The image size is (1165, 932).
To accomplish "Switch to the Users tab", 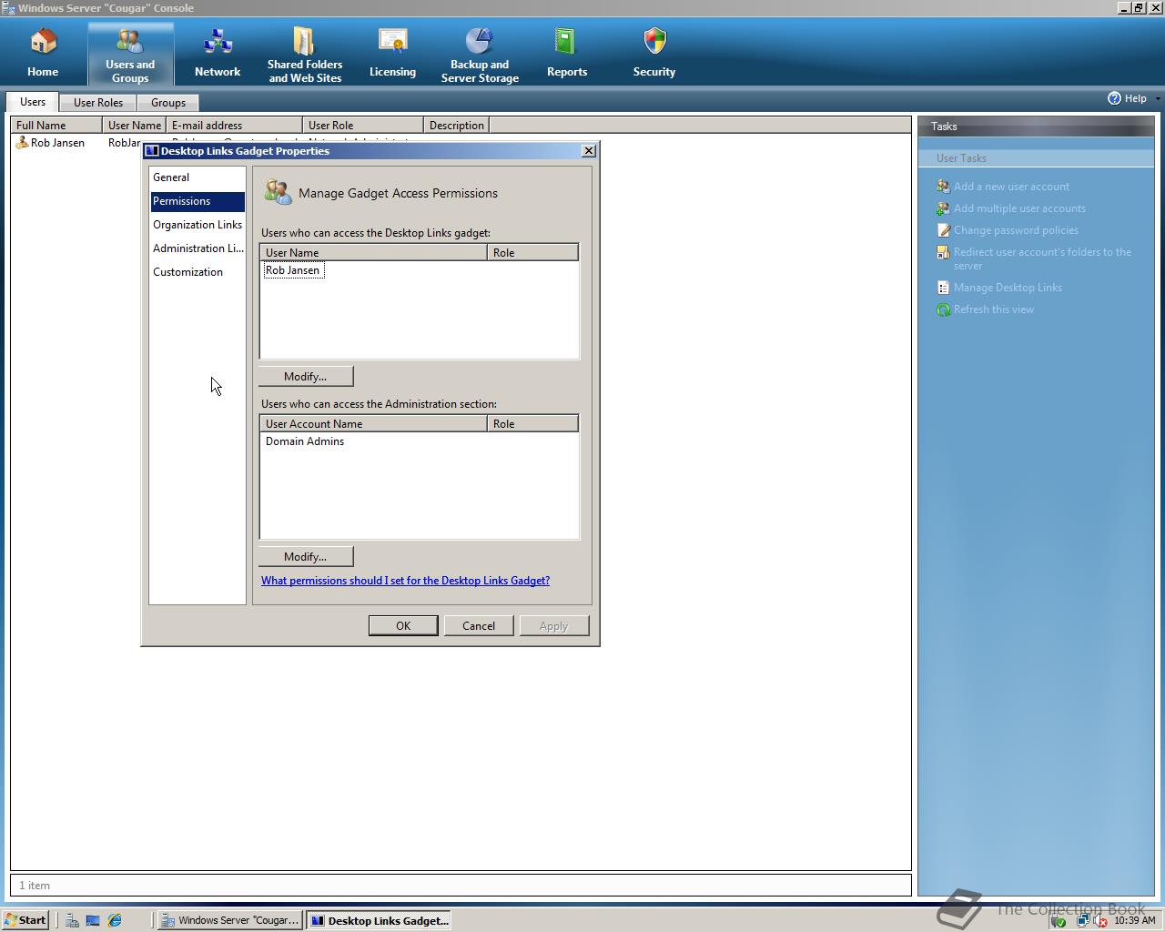I will pyautogui.click(x=33, y=102).
